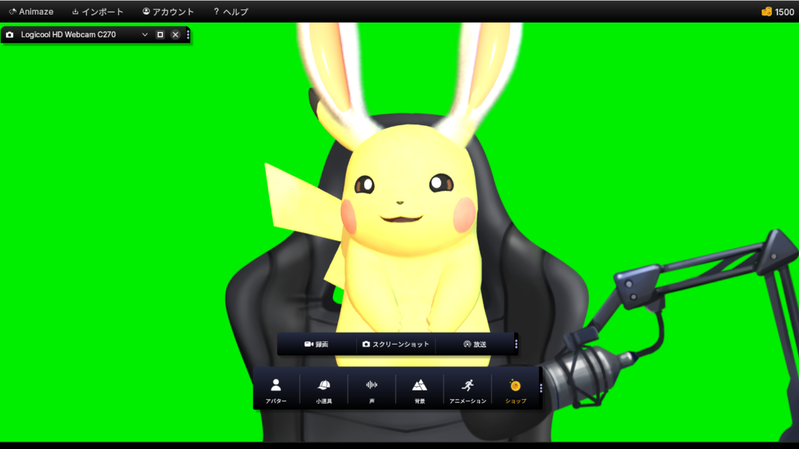This screenshot has height=449, width=799.
Task: Open the 背景 background panel
Action: click(419, 390)
